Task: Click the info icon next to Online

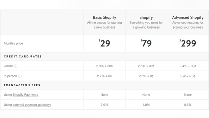Action: [x=16, y=66]
